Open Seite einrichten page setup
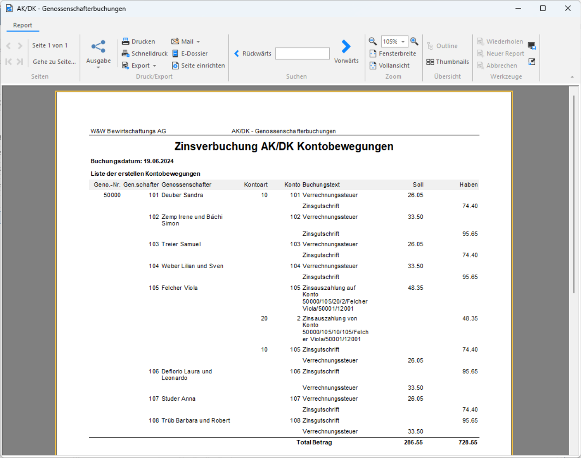The height and width of the screenshot is (458, 581). 198,66
